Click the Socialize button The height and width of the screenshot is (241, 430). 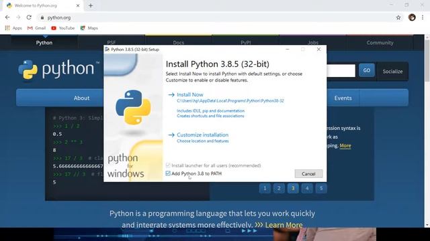click(x=392, y=72)
